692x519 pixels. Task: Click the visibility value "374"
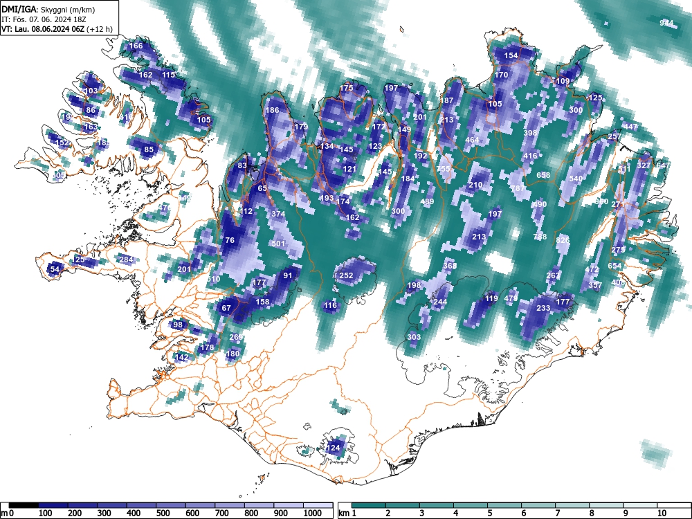(x=278, y=214)
